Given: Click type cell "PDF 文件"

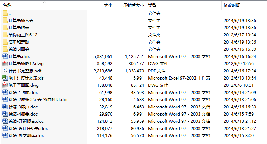Looking at the screenshot, I should tap(157, 71).
